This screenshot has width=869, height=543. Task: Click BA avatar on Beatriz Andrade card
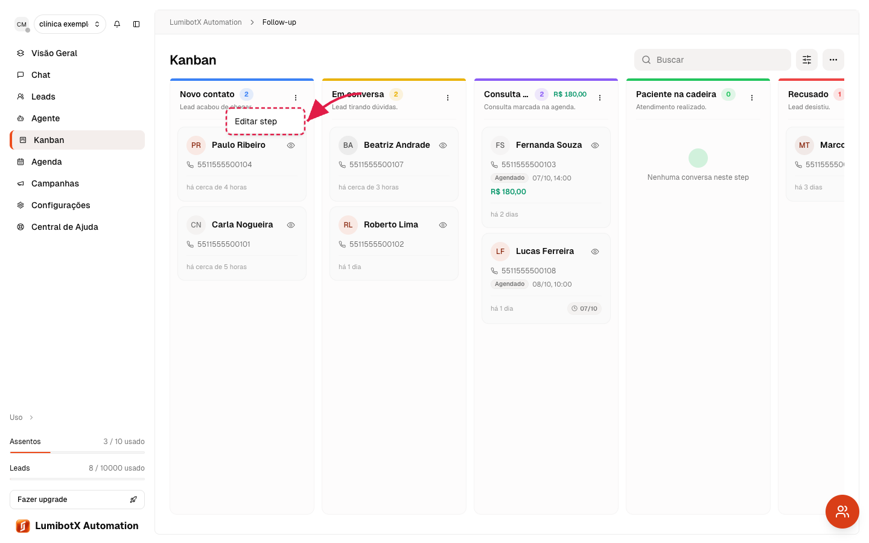(348, 145)
